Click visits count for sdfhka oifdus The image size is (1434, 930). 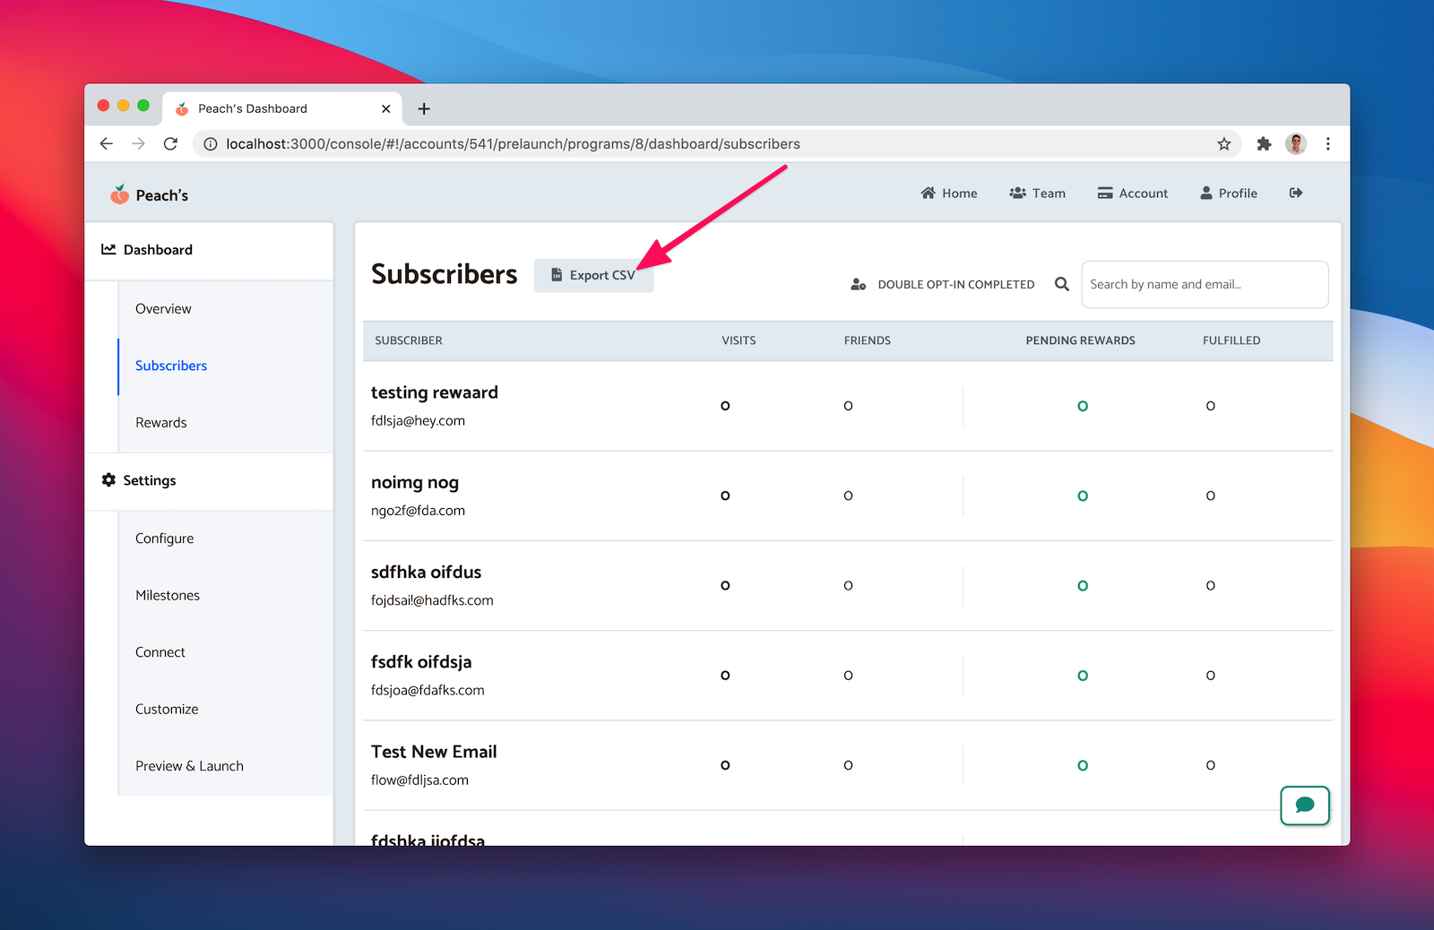[x=725, y=586]
